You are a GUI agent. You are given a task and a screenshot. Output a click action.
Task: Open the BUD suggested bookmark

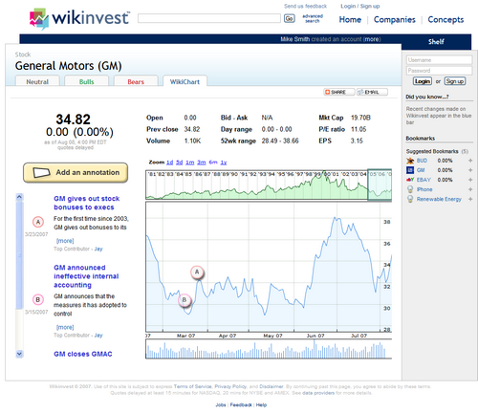422,161
